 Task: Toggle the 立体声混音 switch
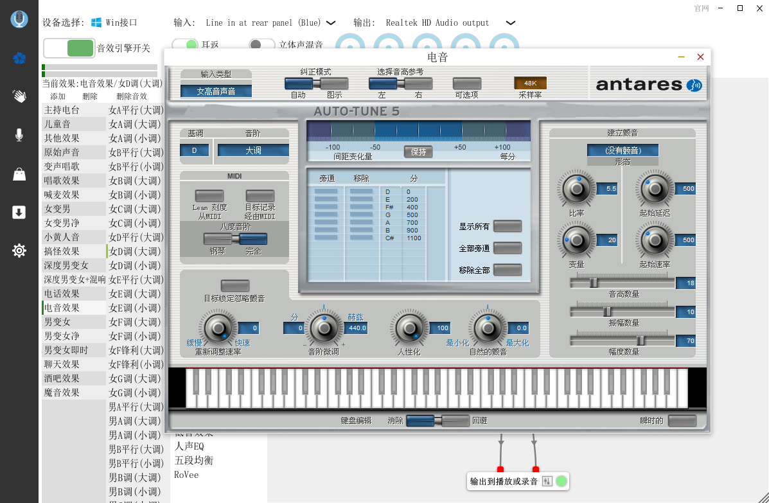[x=261, y=44]
